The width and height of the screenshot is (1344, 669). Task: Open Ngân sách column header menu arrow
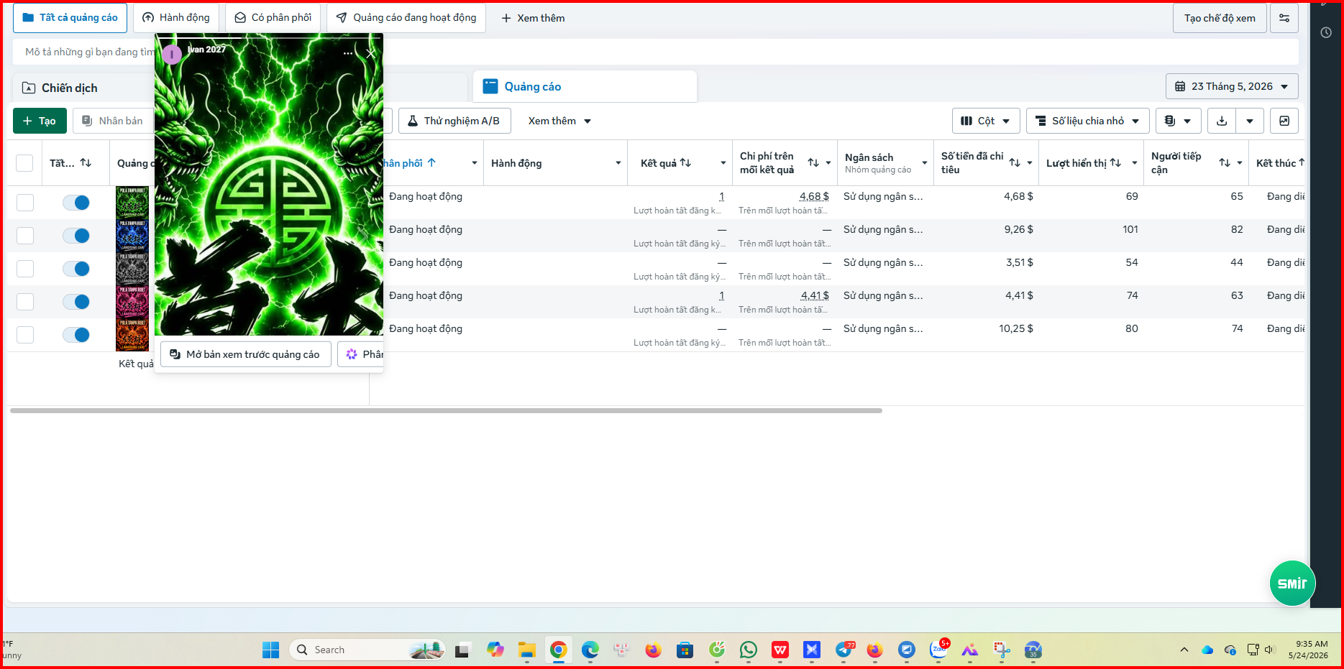924,163
